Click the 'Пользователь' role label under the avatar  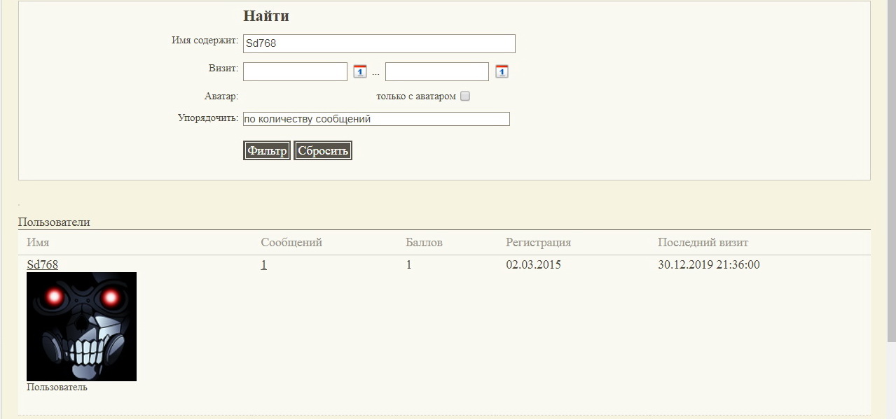tap(57, 387)
